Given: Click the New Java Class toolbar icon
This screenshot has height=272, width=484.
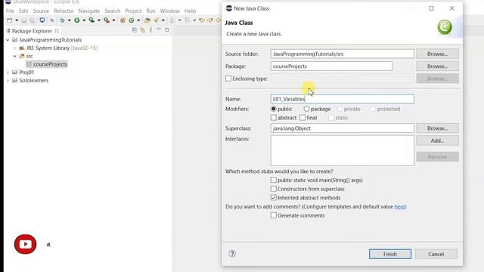Looking at the screenshot, I should [132, 20].
